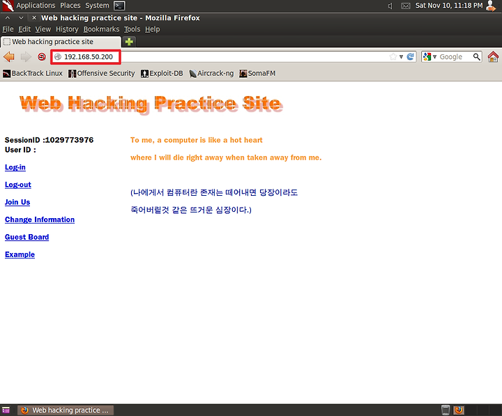Click the site identity globe icon
The height and width of the screenshot is (416, 502).
[x=58, y=57]
